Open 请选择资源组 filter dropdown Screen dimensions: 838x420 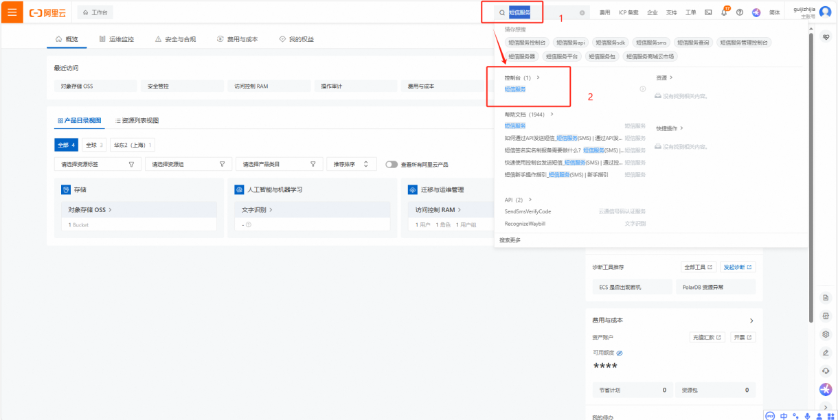click(188, 165)
